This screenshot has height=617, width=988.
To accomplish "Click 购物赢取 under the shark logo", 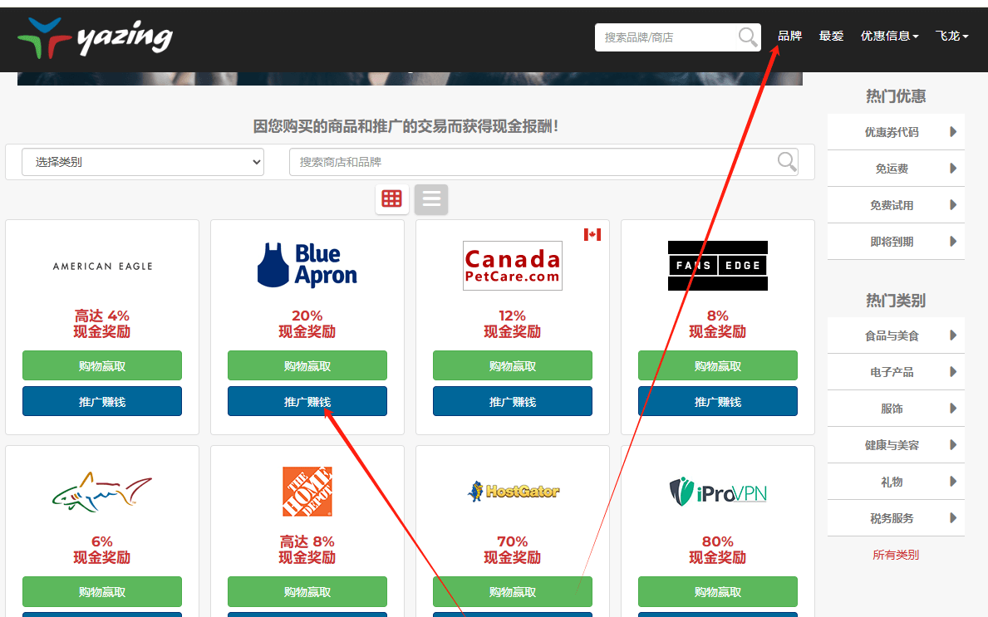I will click(x=102, y=592).
